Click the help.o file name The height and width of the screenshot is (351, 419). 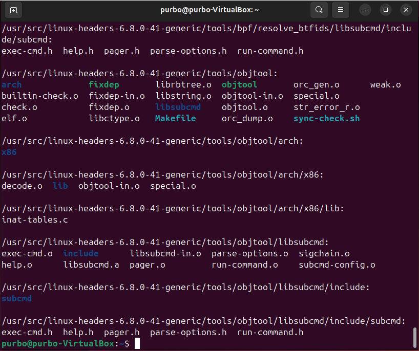click(17, 265)
